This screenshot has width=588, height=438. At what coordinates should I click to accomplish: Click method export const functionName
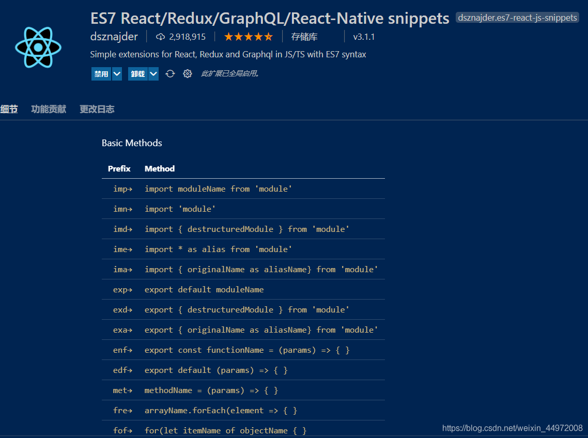(x=247, y=350)
